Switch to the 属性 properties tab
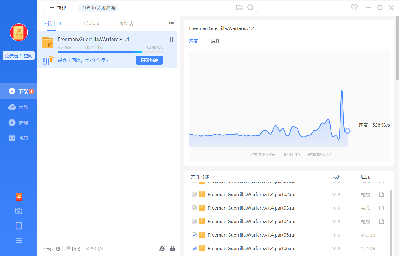This screenshot has width=399, height=256. [215, 41]
